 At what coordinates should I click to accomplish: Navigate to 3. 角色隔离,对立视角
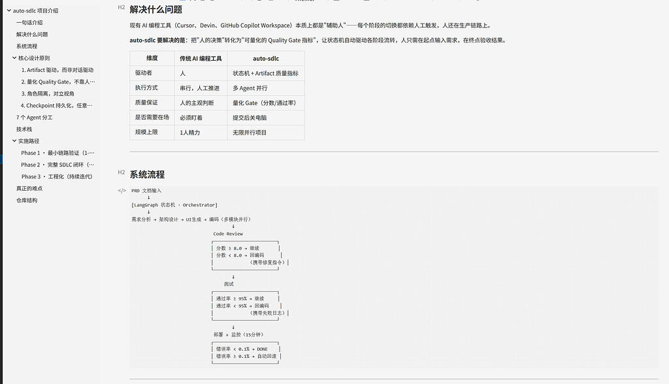(48, 93)
